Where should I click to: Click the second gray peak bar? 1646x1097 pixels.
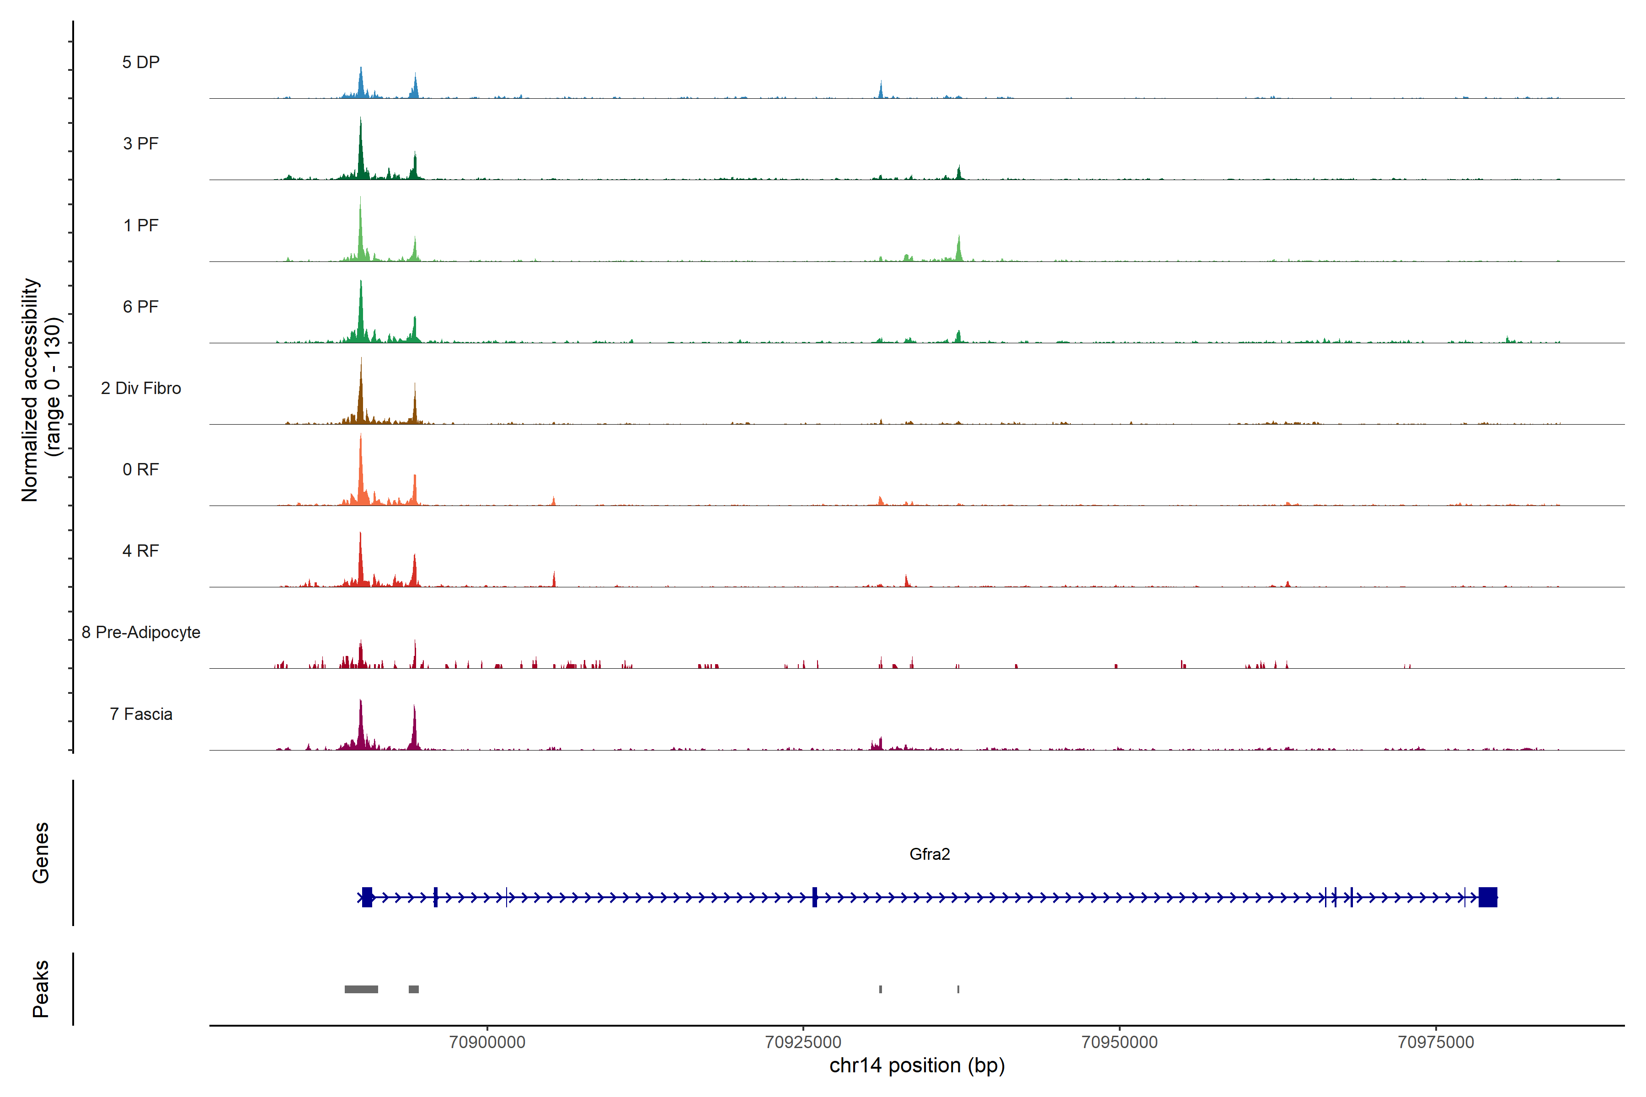click(414, 989)
